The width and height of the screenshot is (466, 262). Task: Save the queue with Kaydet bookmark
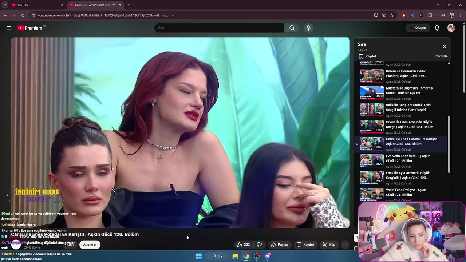[367, 56]
